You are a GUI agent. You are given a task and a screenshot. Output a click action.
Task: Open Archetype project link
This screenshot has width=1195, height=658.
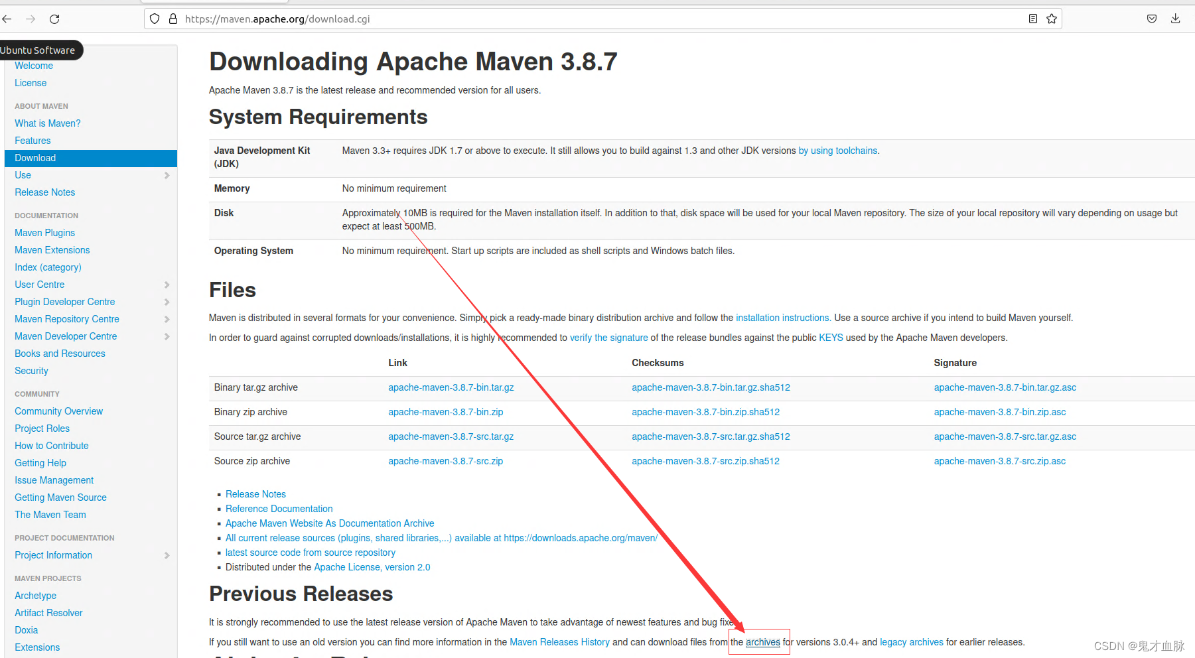tap(35, 596)
